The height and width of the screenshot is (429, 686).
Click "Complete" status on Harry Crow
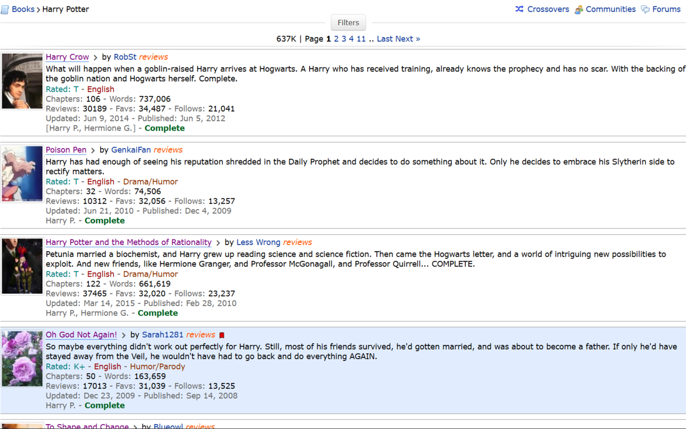click(x=165, y=128)
